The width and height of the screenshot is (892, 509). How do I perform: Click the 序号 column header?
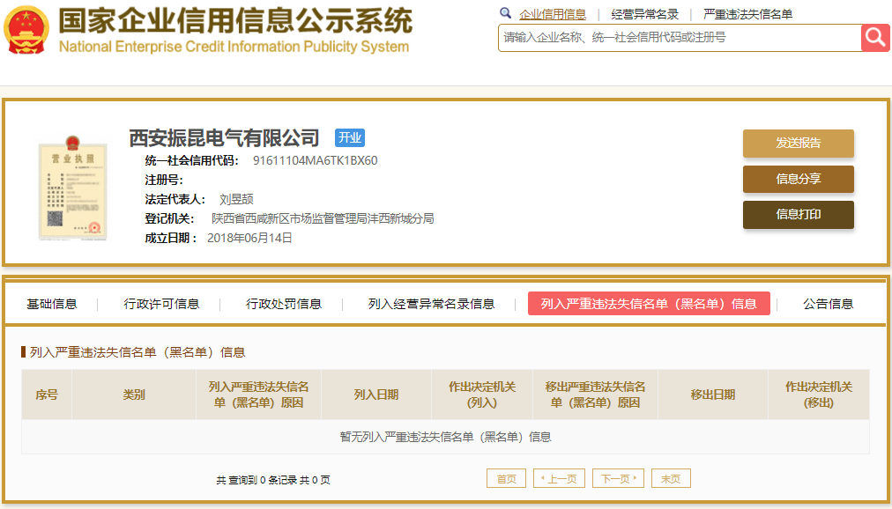click(x=47, y=395)
